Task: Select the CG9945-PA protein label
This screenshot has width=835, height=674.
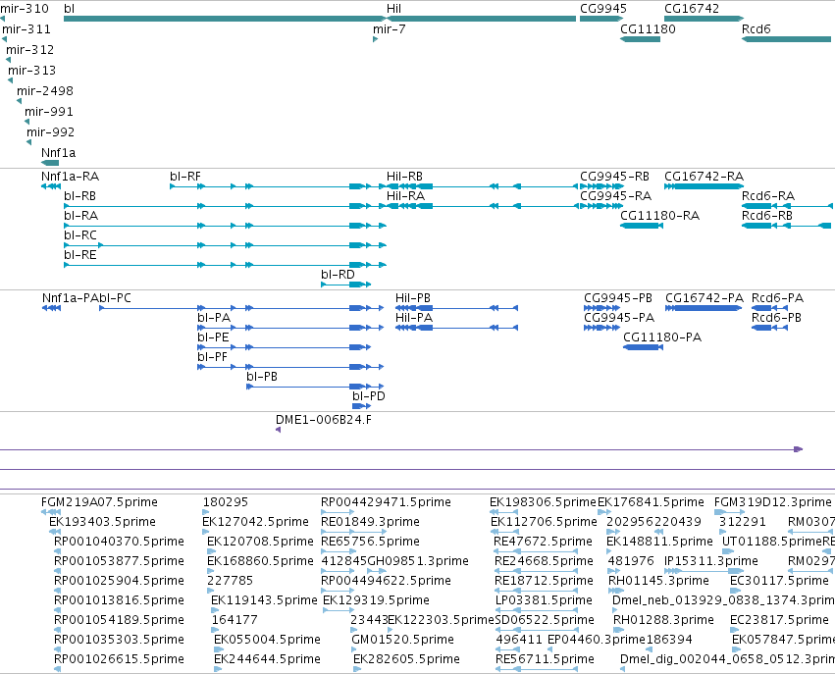Action: 619,318
